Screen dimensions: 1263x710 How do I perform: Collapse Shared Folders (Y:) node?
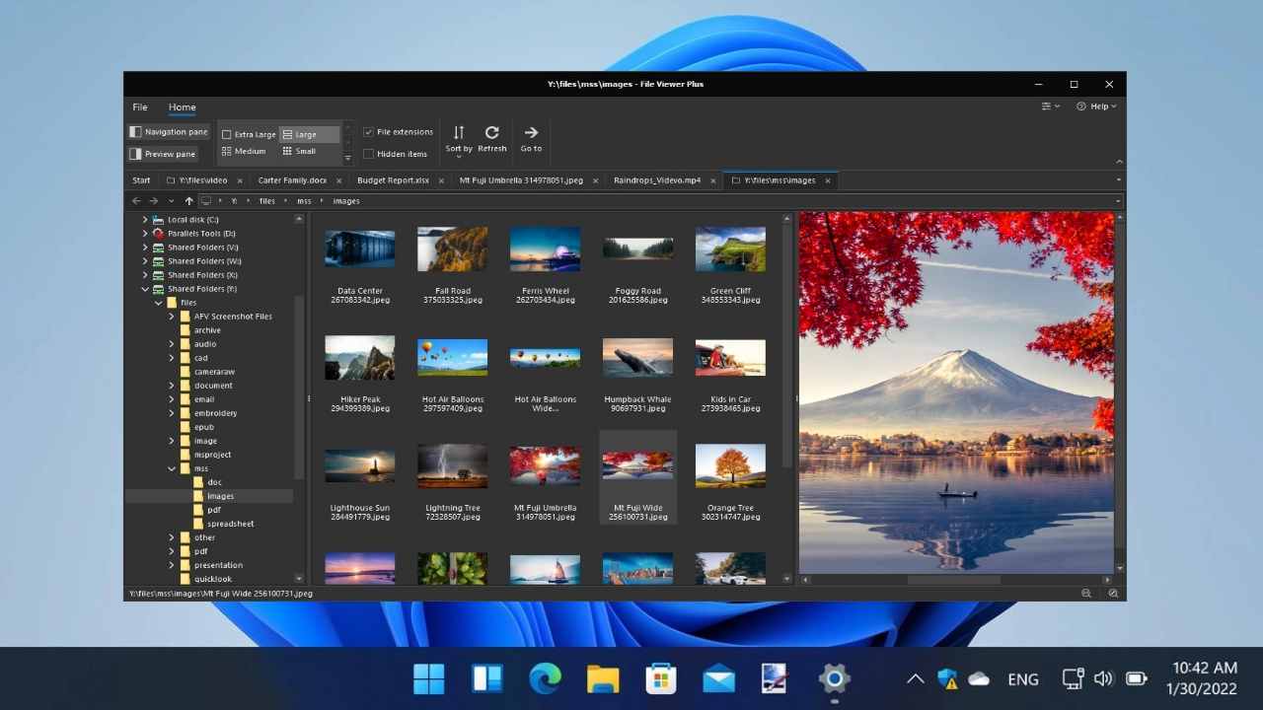tap(145, 289)
